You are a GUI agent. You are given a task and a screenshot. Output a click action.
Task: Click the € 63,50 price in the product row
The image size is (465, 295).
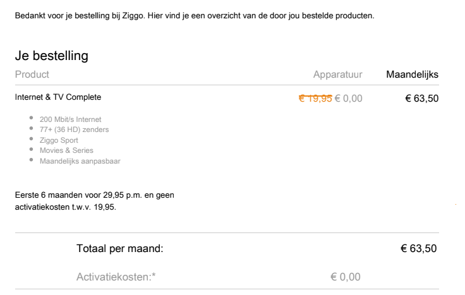[x=421, y=98]
